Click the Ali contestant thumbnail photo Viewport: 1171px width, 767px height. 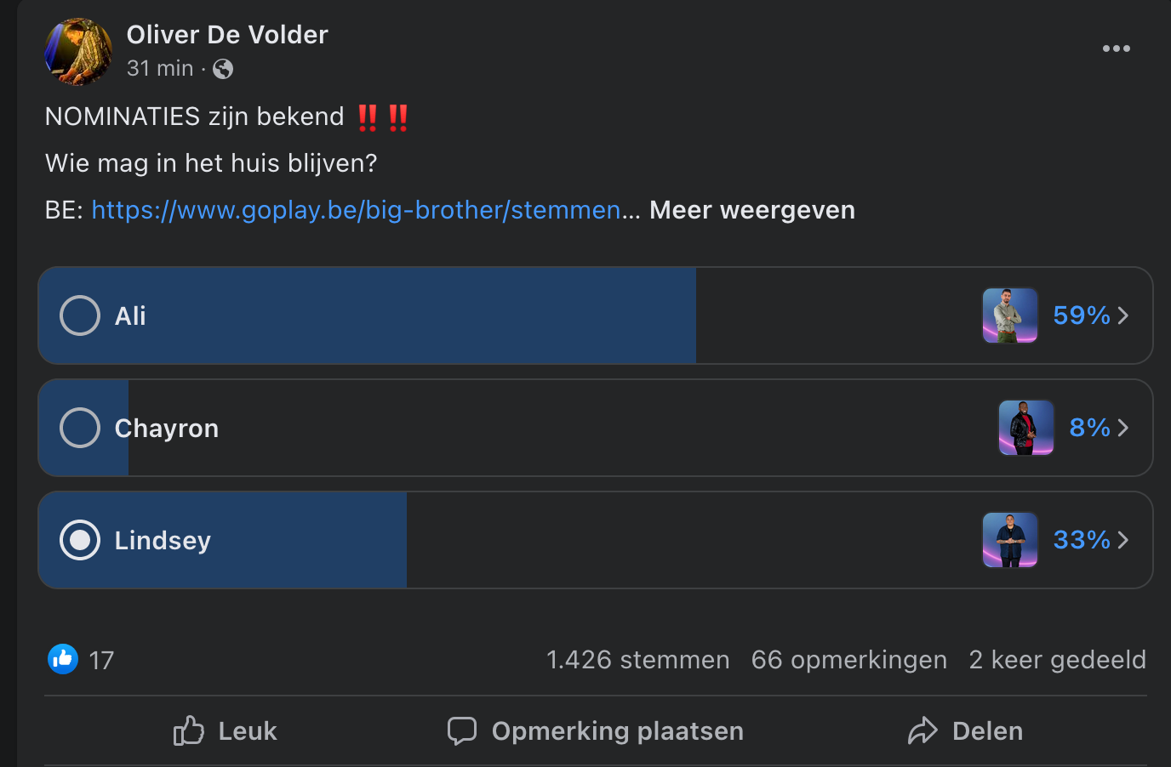1010,315
